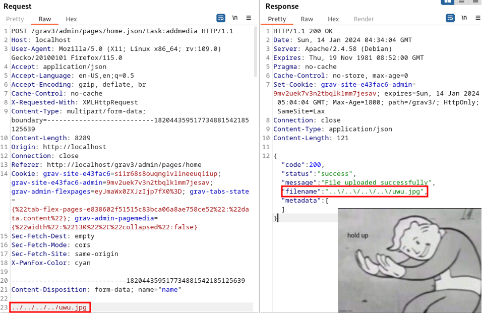Viewport: 482px width, 313px height.
Task: Click the Sec-Fetch-Mode: cors line
Action: click(x=51, y=245)
